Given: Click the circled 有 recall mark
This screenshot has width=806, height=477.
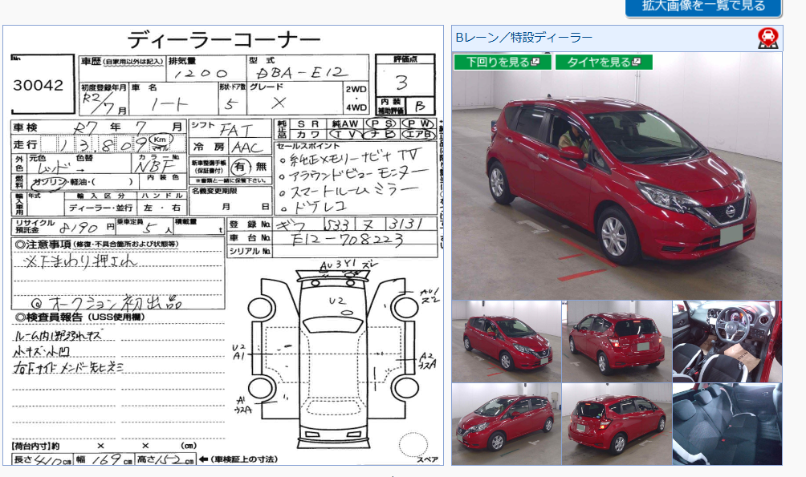Looking at the screenshot, I should (239, 167).
